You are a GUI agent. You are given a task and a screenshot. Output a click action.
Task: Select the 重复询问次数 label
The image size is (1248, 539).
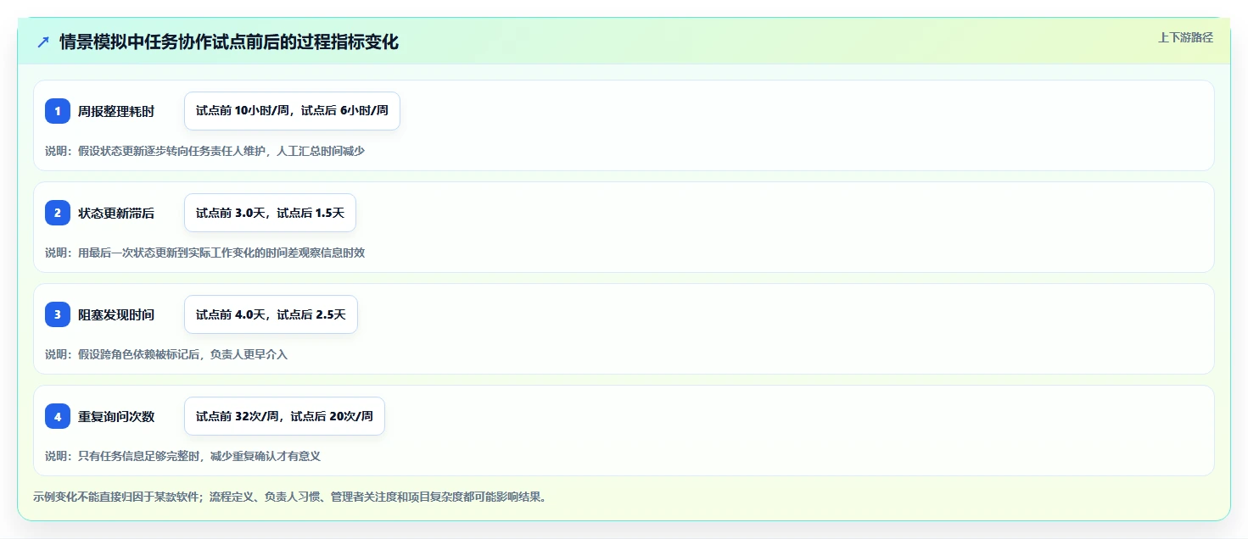pos(116,416)
